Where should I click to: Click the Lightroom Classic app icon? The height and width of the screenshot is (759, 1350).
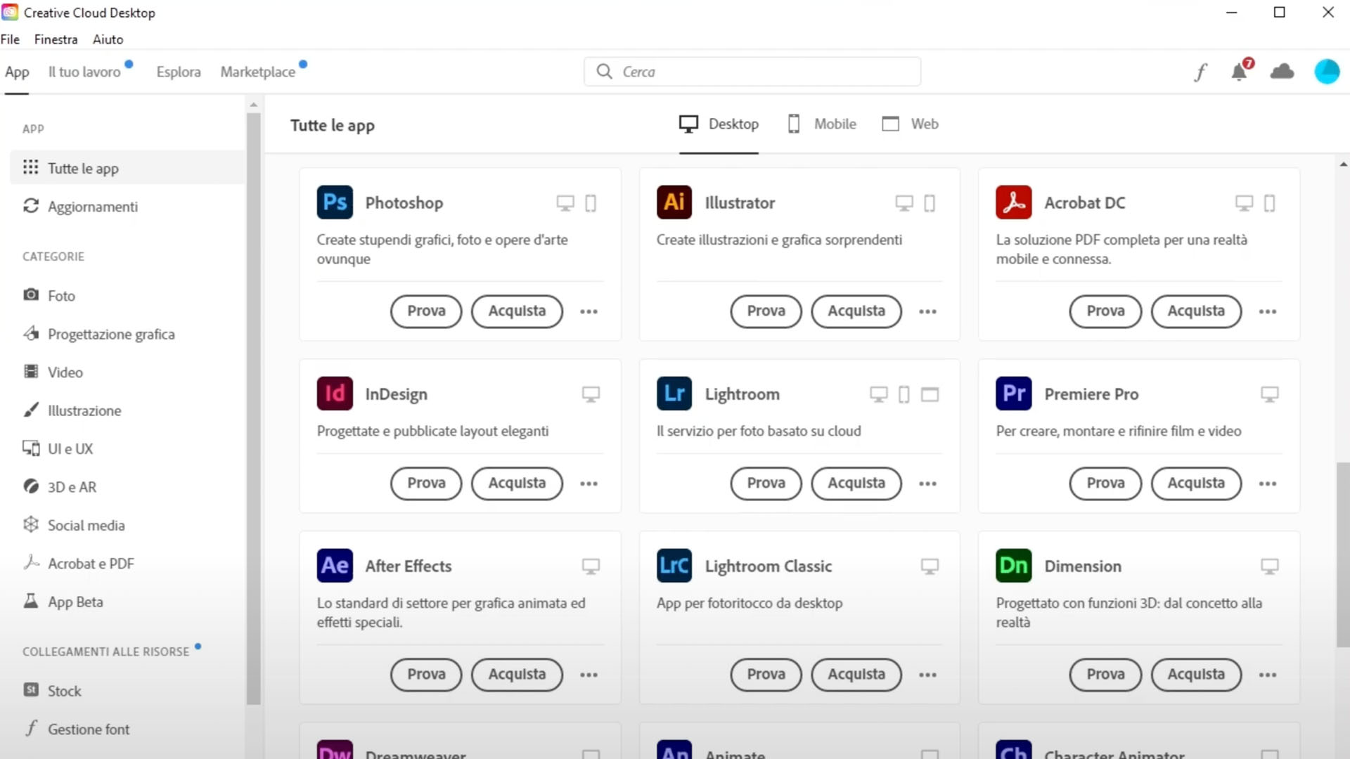pyautogui.click(x=674, y=565)
